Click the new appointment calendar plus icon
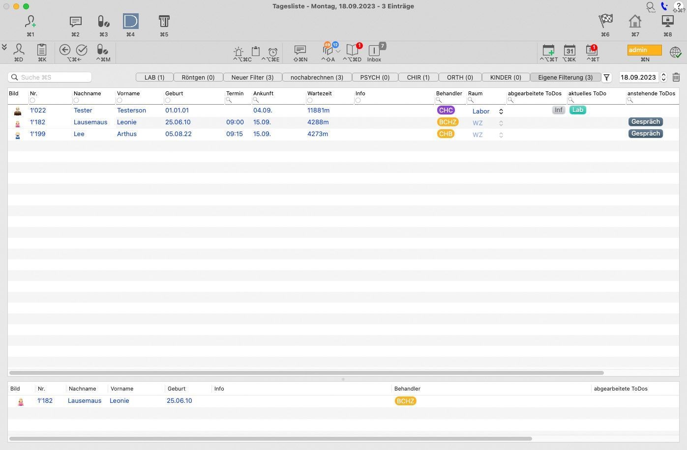 [x=548, y=50]
